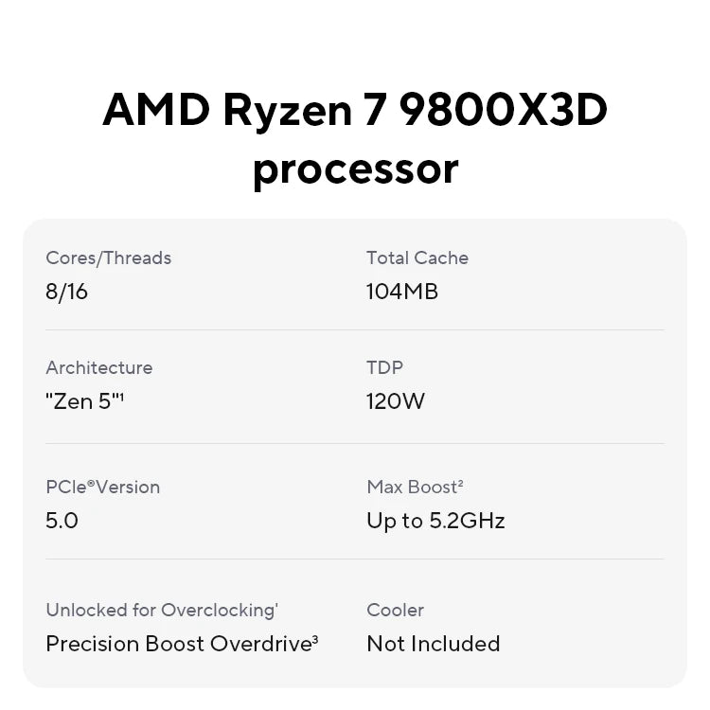
Task: Open footnote 1 beside Zen 5
Action: point(121,397)
